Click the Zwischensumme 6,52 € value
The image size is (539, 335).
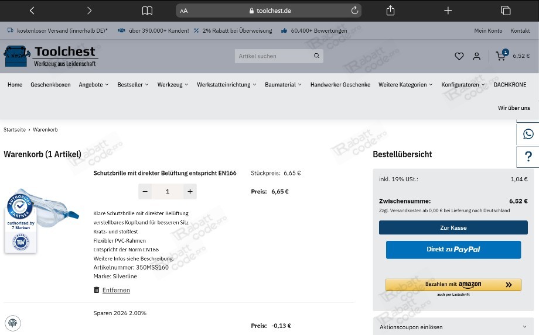coord(518,201)
